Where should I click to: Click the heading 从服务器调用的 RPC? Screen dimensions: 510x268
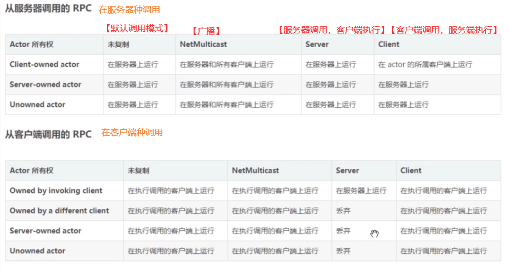[x=48, y=8]
